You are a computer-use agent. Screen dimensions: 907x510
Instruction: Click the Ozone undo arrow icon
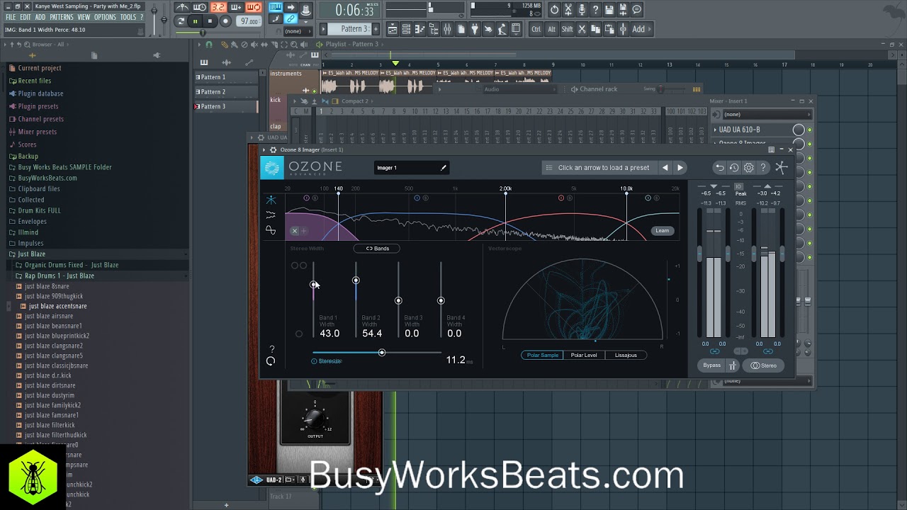coord(720,168)
